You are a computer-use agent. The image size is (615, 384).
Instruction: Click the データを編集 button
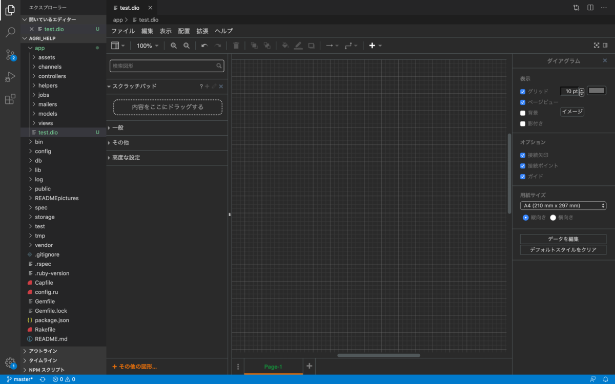click(563, 239)
